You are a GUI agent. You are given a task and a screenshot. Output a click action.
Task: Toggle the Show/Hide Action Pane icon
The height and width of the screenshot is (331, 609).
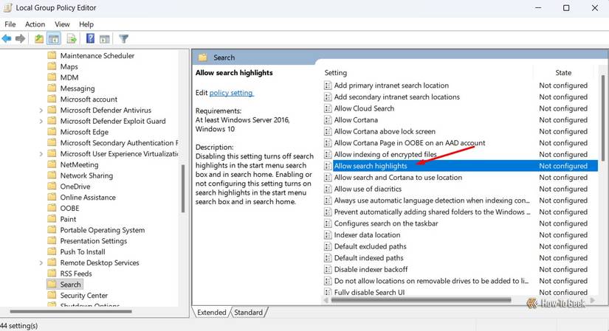(x=105, y=38)
